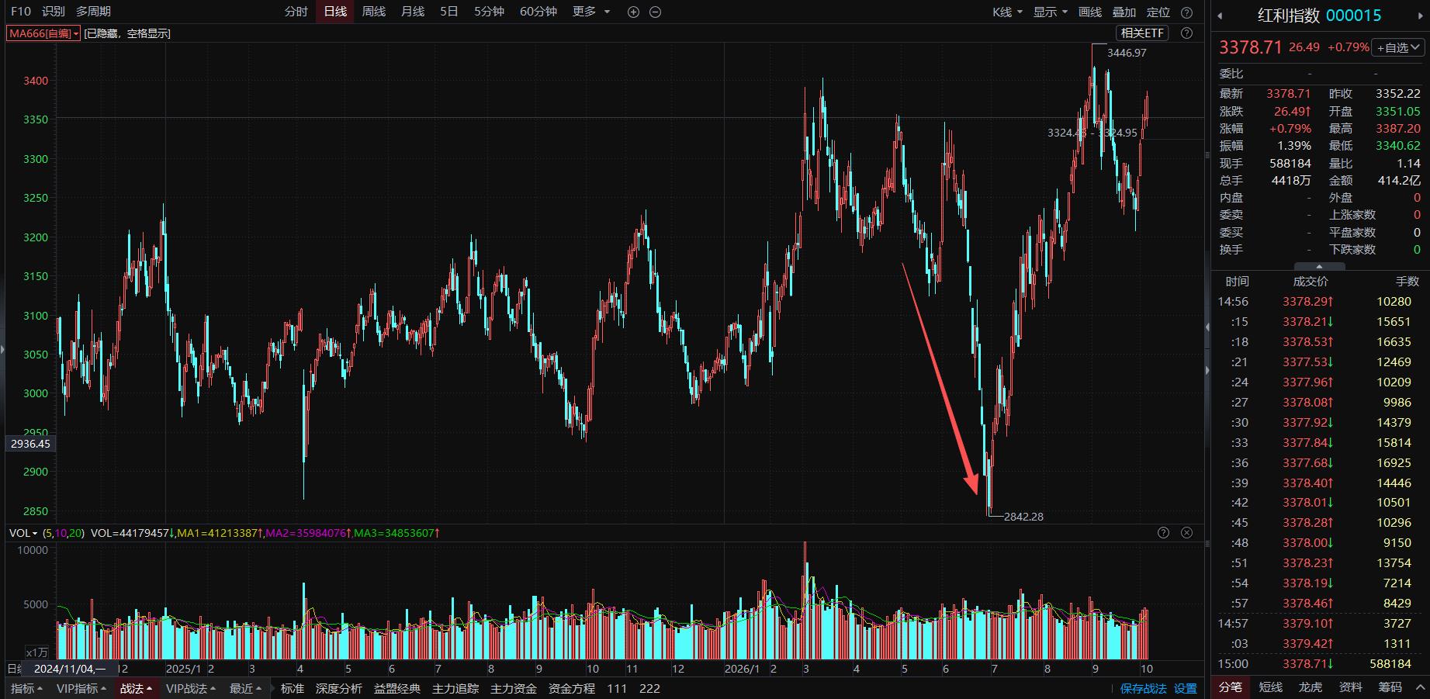Screen dimensions: 1430x699
Task: Collapse quote details with up triangle
Action: point(1319,266)
